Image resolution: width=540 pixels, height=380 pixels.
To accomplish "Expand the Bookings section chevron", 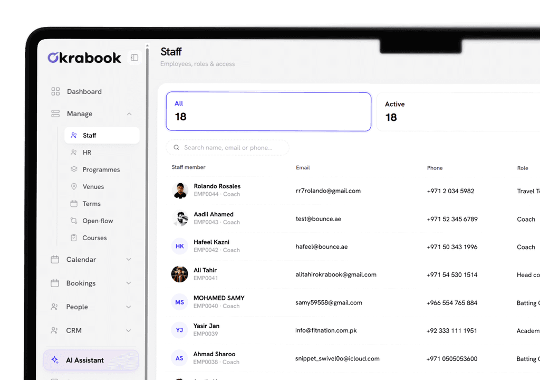I will tap(129, 283).
